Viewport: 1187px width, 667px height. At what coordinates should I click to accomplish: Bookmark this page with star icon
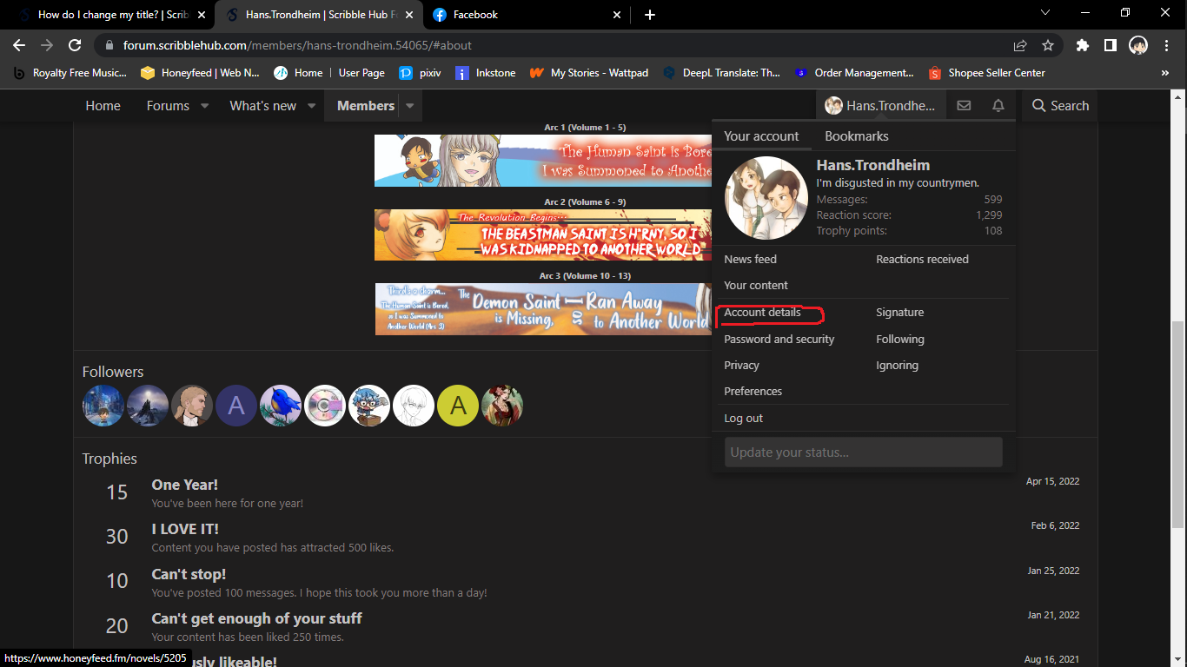(1048, 45)
